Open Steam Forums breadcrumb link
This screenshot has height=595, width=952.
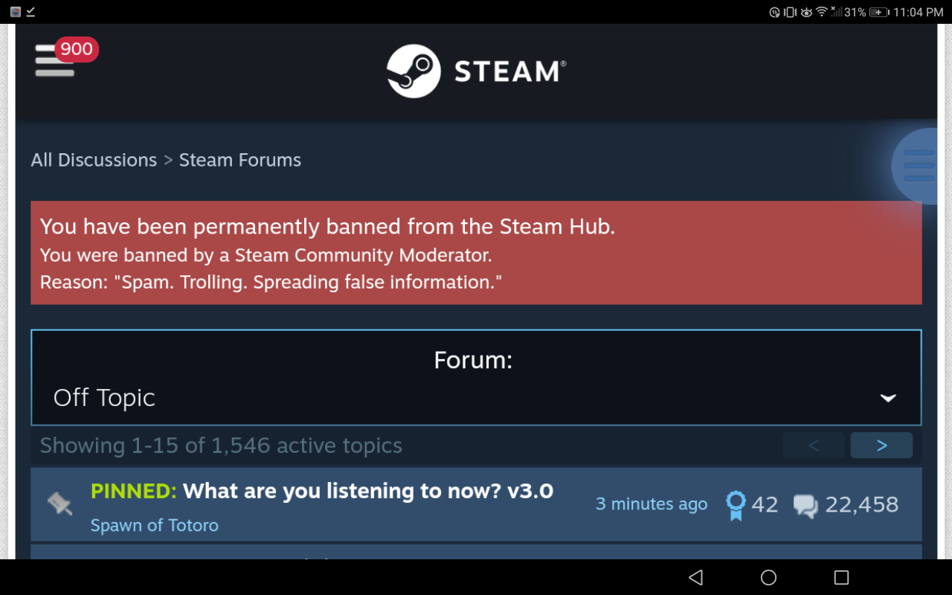240,160
